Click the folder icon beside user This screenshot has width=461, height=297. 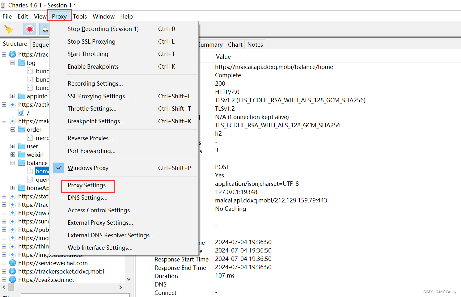pos(21,146)
